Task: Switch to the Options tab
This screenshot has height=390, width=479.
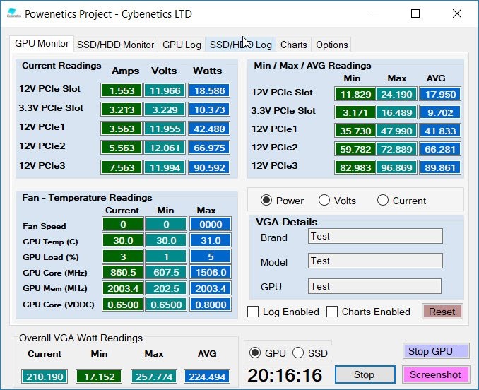Action: tap(332, 45)
